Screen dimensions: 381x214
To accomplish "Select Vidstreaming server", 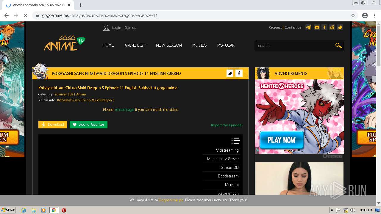I will point(227,150).
